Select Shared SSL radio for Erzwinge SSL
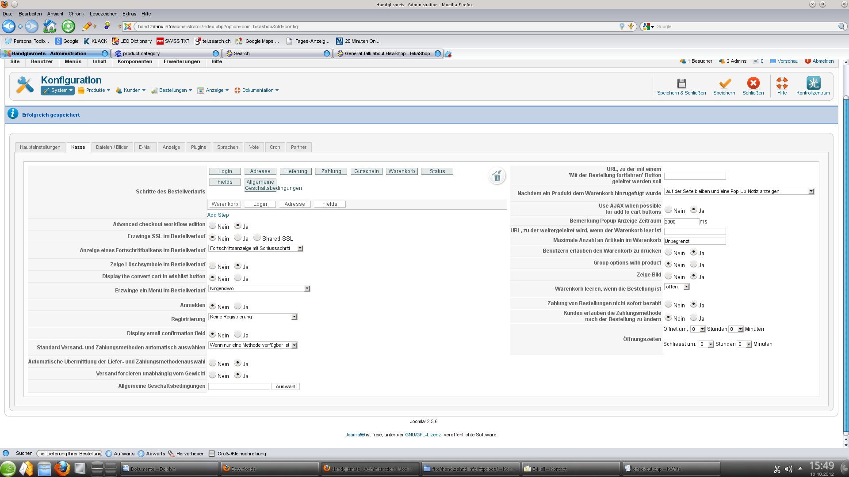This screenshot has height=477, width=849. (257, 238)
